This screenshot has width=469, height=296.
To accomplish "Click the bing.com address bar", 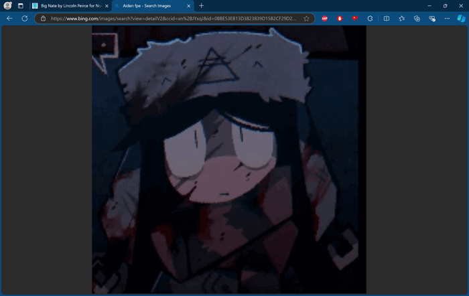I will (x=173, y=19).
